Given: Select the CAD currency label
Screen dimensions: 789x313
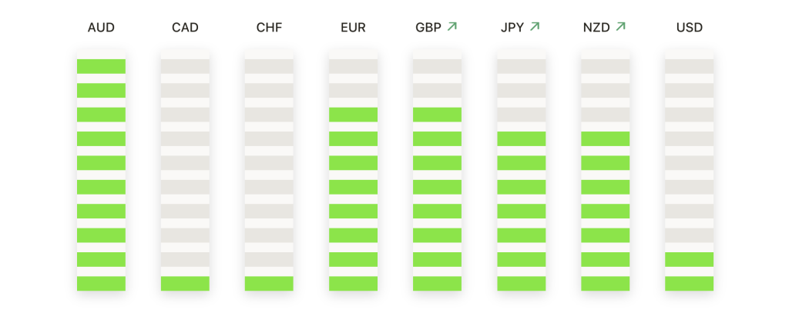Looking at the screenshot, I should pos(185,28).
